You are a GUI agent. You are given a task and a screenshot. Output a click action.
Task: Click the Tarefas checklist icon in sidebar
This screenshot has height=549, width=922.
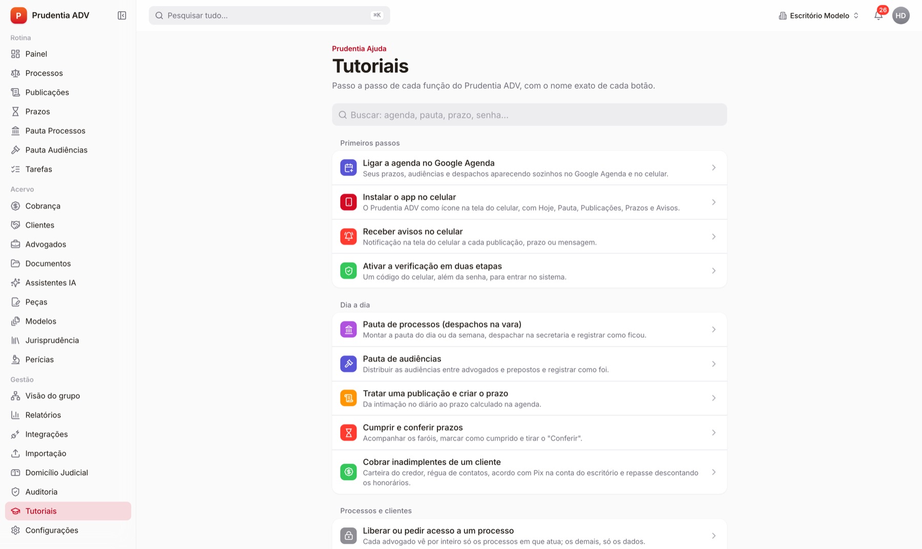tap(15, 169)
